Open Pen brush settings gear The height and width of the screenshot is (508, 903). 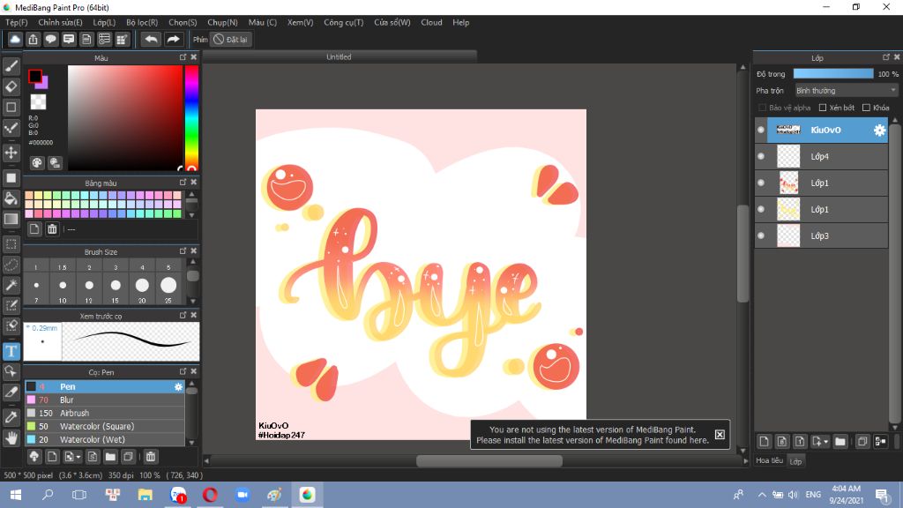pos(178,387)
